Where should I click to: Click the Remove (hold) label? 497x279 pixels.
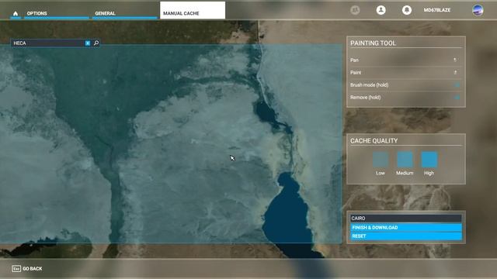[x=365, y=98]
